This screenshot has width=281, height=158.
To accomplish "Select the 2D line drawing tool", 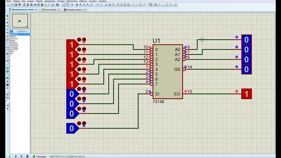I will (7, 65).
